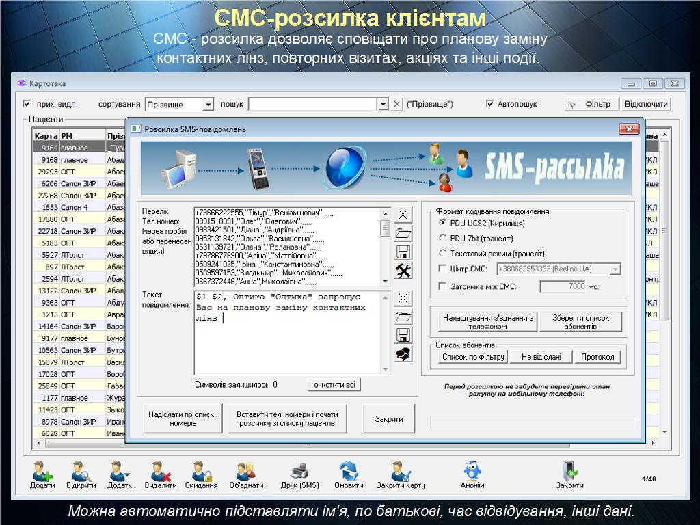This screenshot has width=700, height=525.
Task: Click the Оновити refresh icon
Action: coord(349,472)
